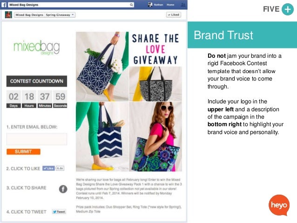Open Nathan's profile picture icon
The height and width of the screenshot is (223, 297).
[x=150, y=5]
